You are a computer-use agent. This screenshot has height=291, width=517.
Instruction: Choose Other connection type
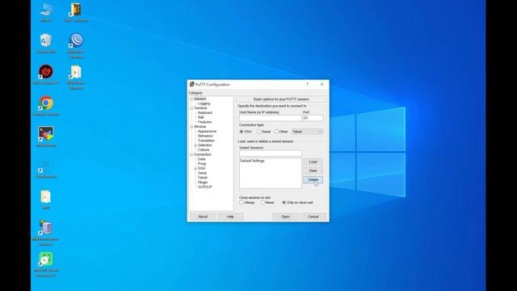click(276, 132)
